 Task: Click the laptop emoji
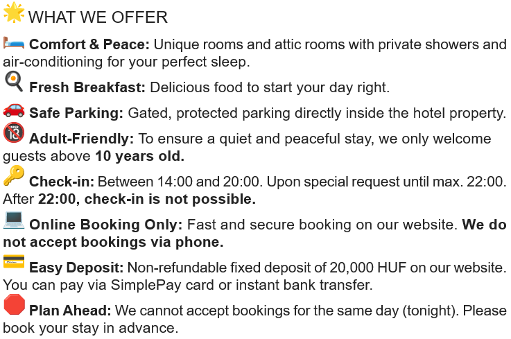point(14,220)
